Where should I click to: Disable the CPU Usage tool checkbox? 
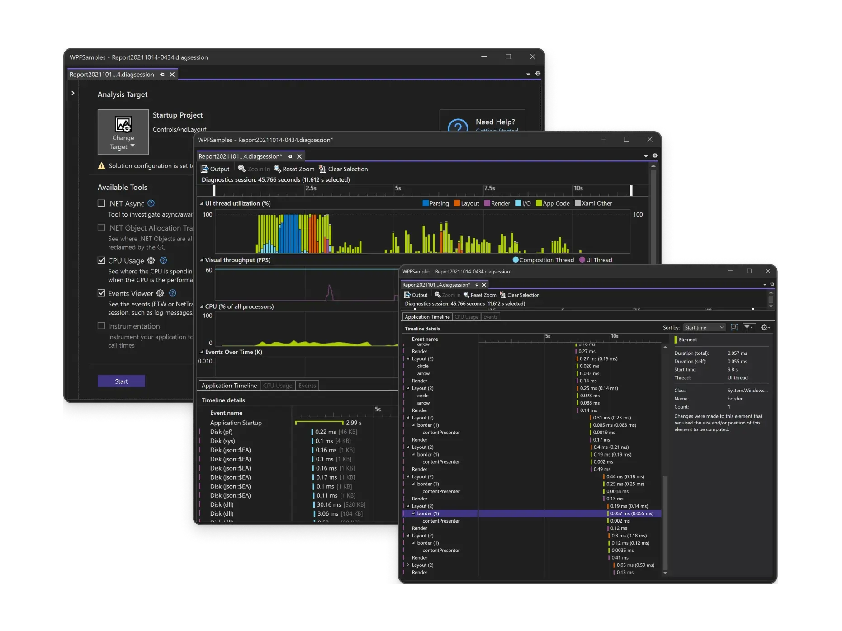tap(101, 260)
